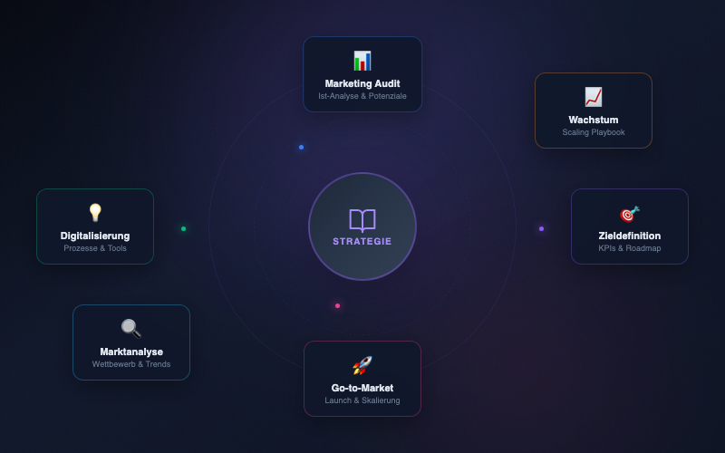Select the Wachstum card title
The height and width of the screenshot is (453, 725).
pyautogui.click(x=594, y=120)
